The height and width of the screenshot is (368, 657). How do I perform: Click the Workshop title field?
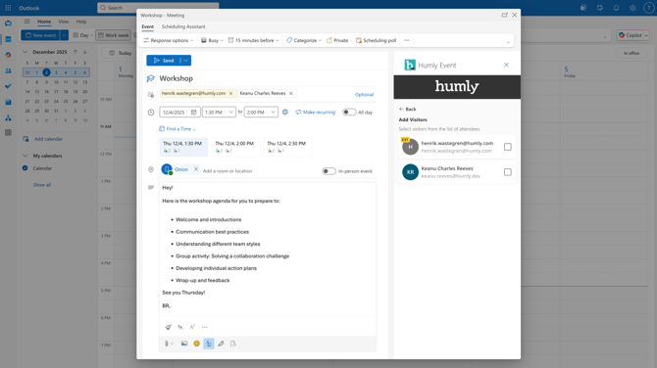(268, 78)
